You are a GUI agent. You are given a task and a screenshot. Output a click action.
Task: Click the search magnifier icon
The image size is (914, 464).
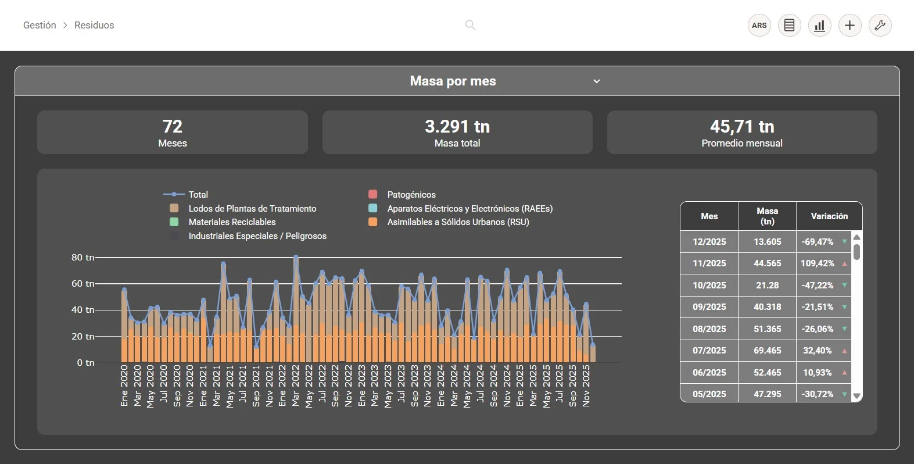471,25
